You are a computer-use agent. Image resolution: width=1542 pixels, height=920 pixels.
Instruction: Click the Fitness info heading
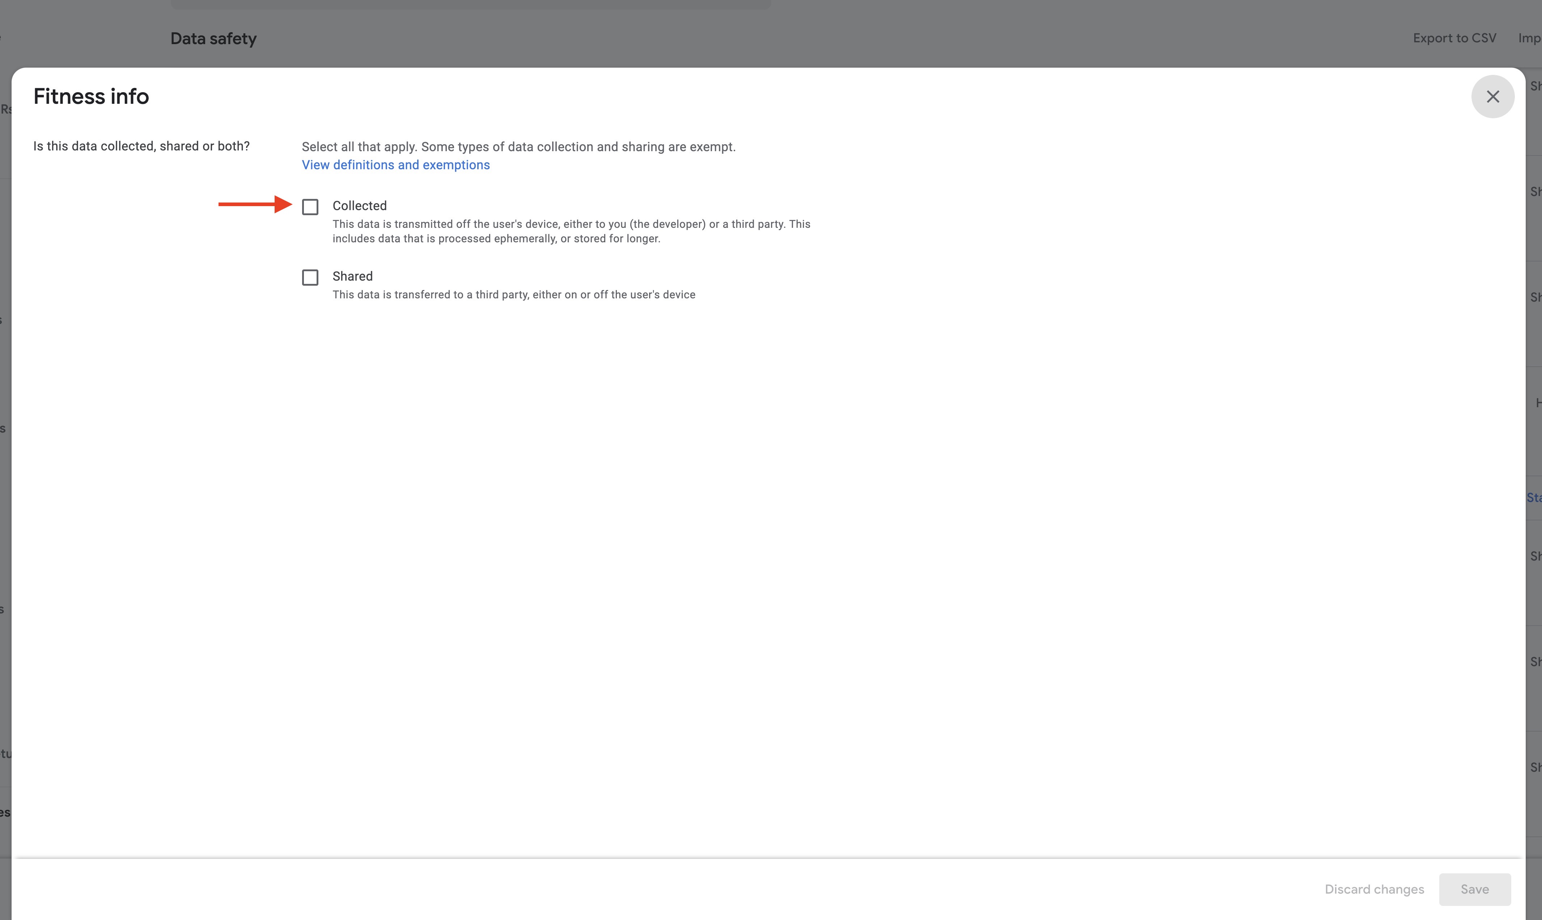pyautogui.click(x=91, y=97)
